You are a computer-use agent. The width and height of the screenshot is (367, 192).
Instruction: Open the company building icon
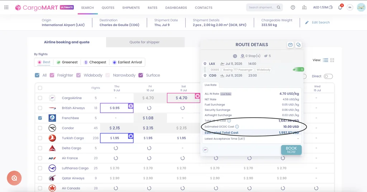(x=304, y=7)
